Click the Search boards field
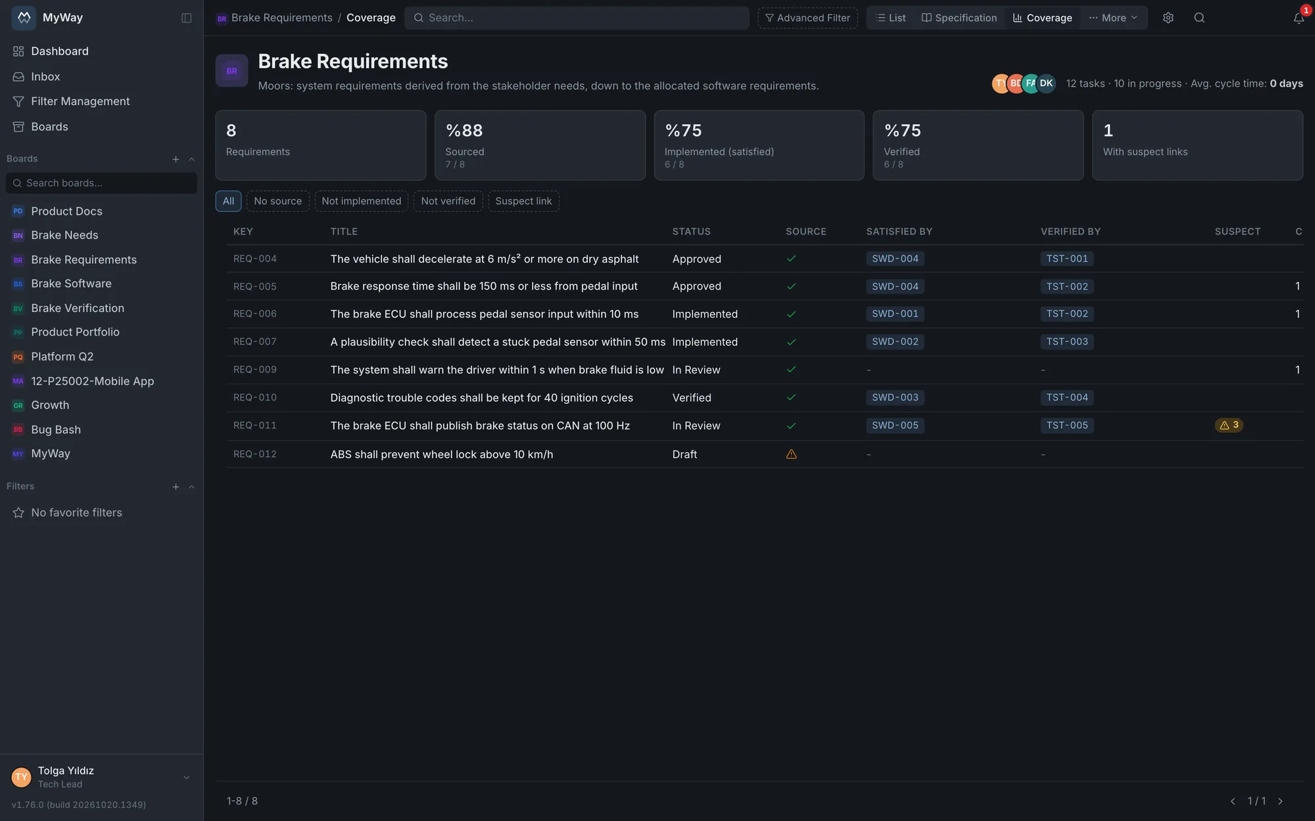The height and width of the screenshot is (821, 1315). 101,183
